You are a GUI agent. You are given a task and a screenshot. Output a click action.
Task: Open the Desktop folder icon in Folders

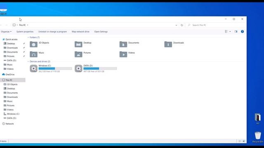78,44
